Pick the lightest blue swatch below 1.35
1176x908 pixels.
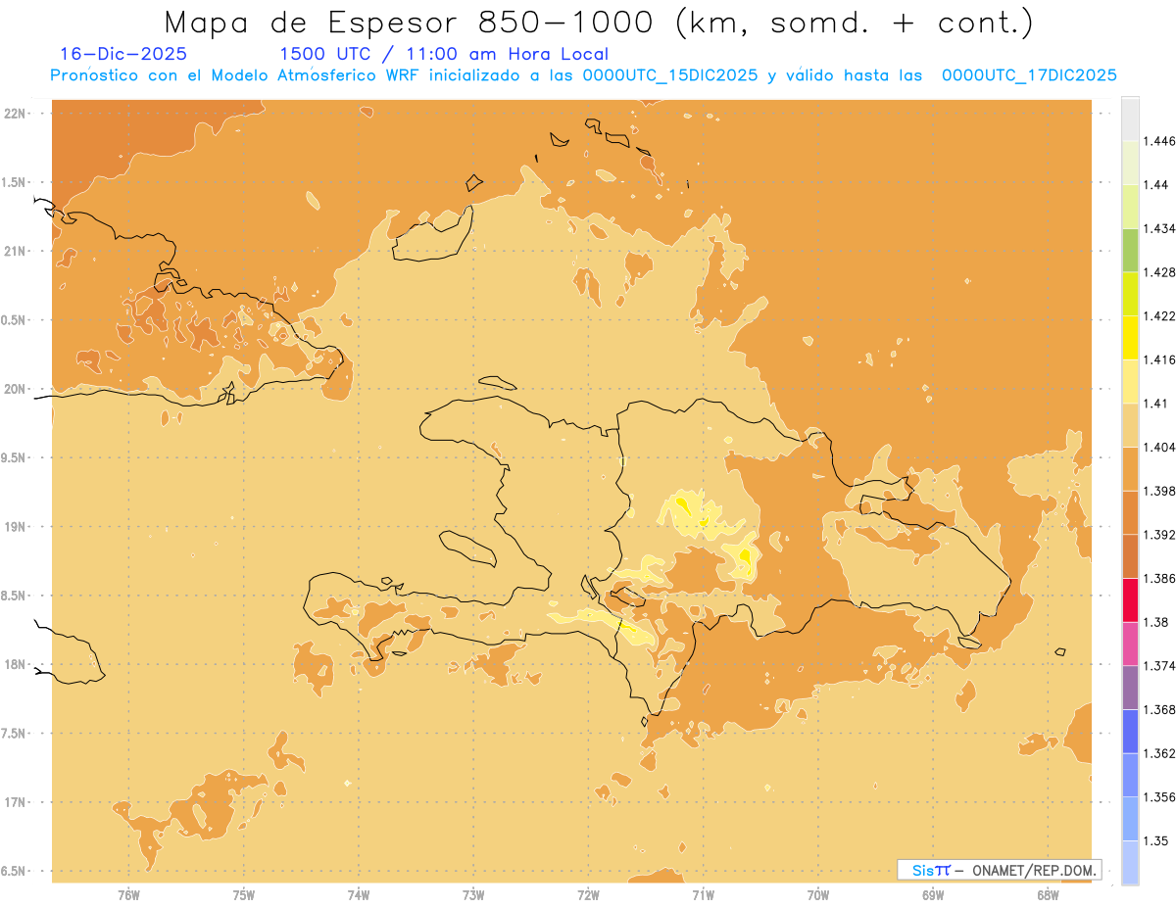1130,863
